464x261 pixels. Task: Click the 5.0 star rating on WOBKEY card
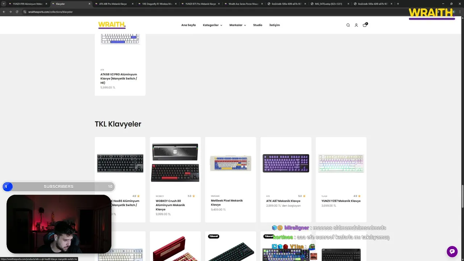click(x=191, y=196)
